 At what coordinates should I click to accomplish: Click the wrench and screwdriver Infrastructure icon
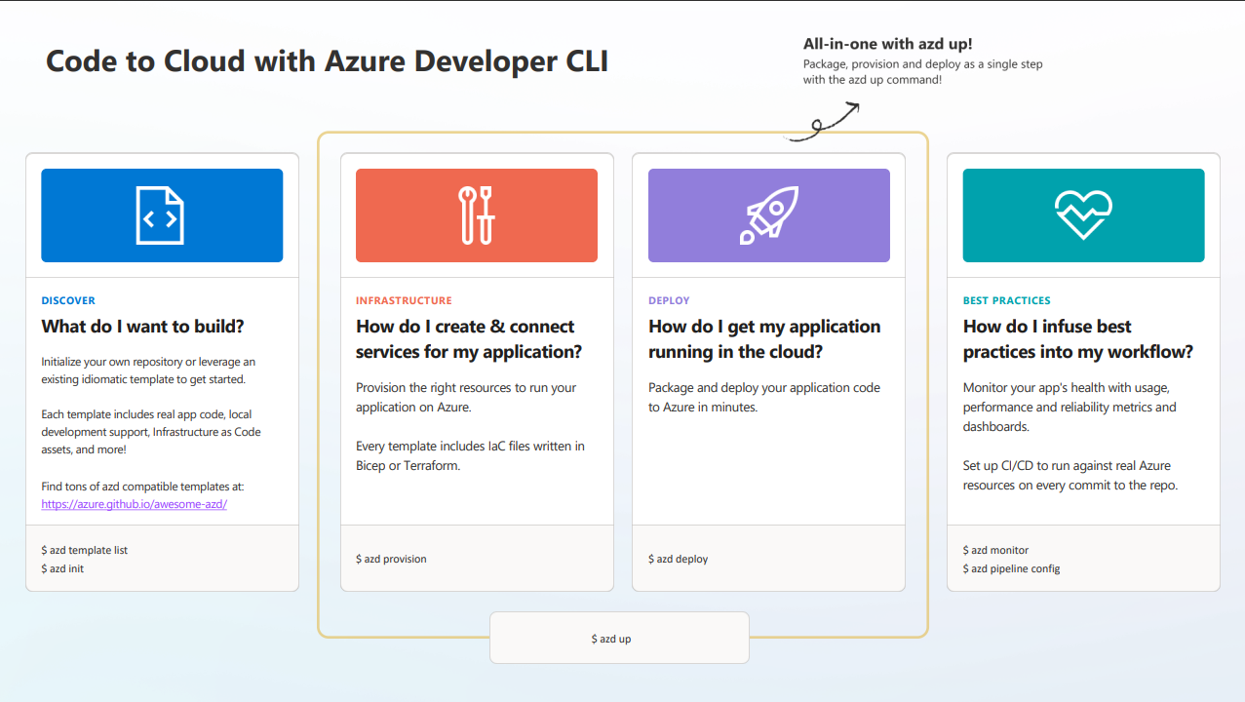click(477, 214)
